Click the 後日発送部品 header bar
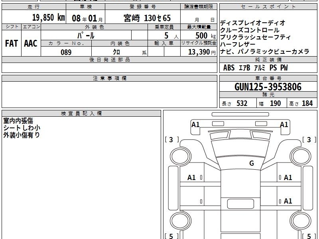Image resolution: width=319 pixels, height=239 pixels. [x=109, y=60]
